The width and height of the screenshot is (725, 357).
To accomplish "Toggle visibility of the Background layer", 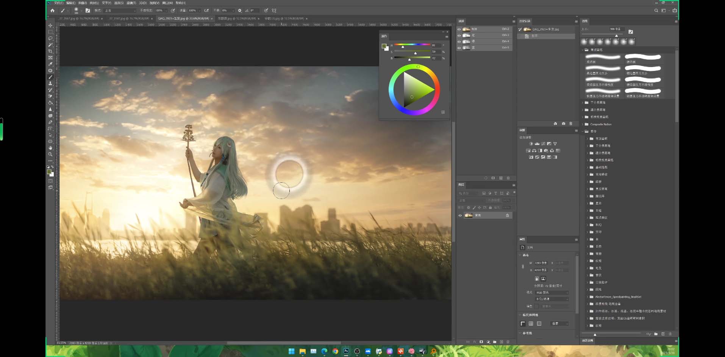I will pyautogui.click(x=460, y=215).
